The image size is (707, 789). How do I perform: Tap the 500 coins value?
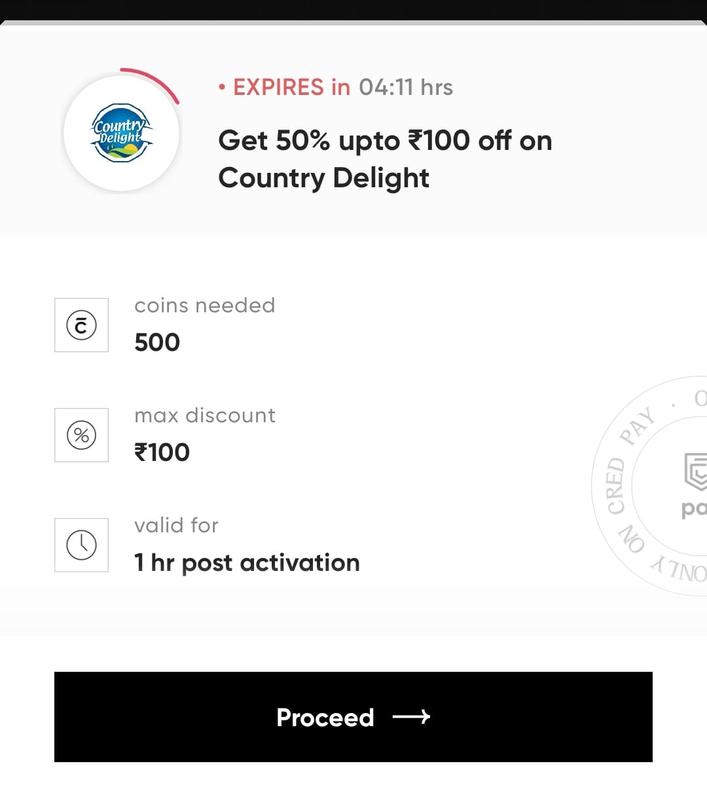point(157,342)
